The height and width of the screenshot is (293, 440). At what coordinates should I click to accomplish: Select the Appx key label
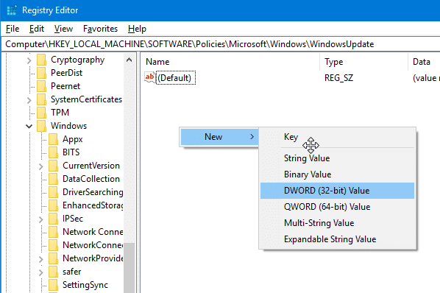pyautogui.click(x=72, y=139)
